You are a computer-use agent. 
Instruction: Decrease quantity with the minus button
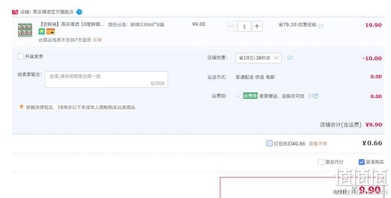(232, 26)
